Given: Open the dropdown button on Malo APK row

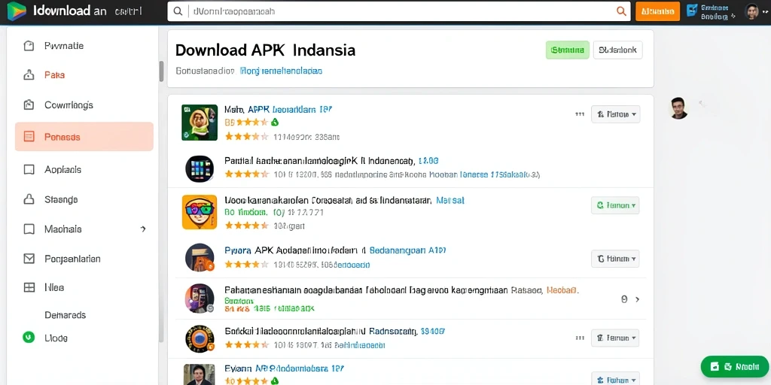Looking at the screenshot, I should (615, 114).
